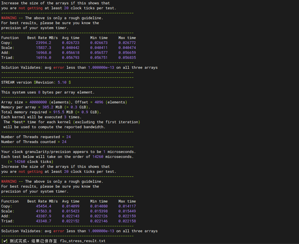Viewport: 299px width, 244px height.
Task: Click the Avg time value 0.015423
Action: click(x=71, y=211)
